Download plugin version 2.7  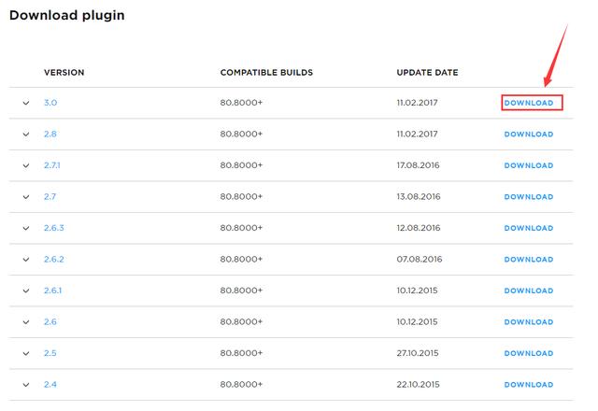coord(529,197)
